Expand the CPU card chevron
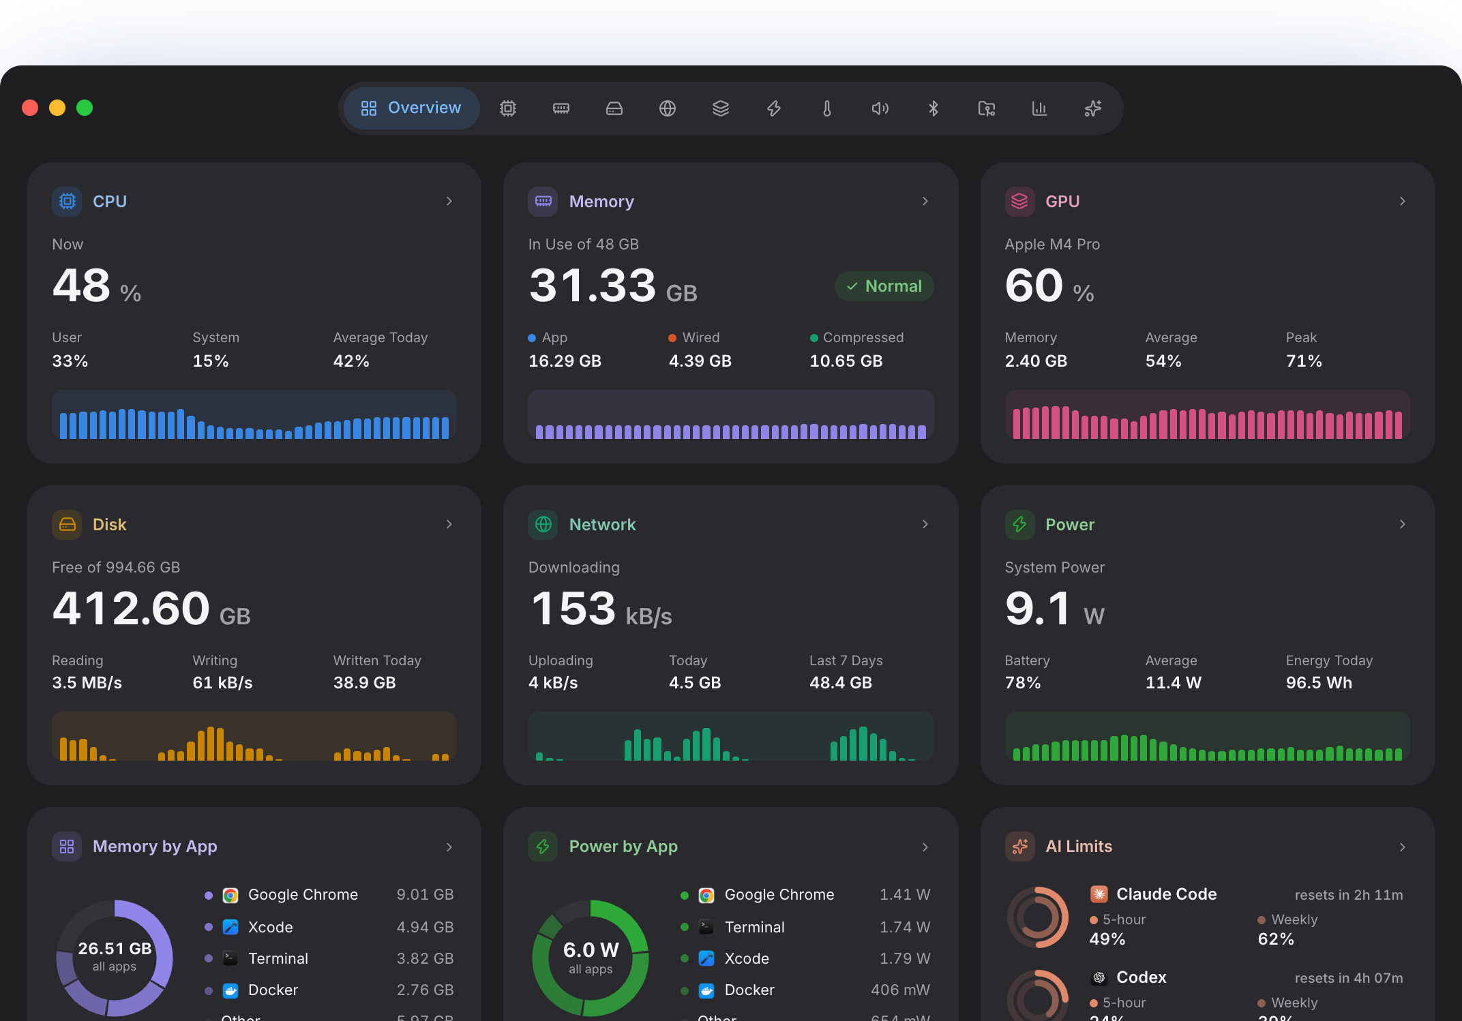 coord(449,201)
